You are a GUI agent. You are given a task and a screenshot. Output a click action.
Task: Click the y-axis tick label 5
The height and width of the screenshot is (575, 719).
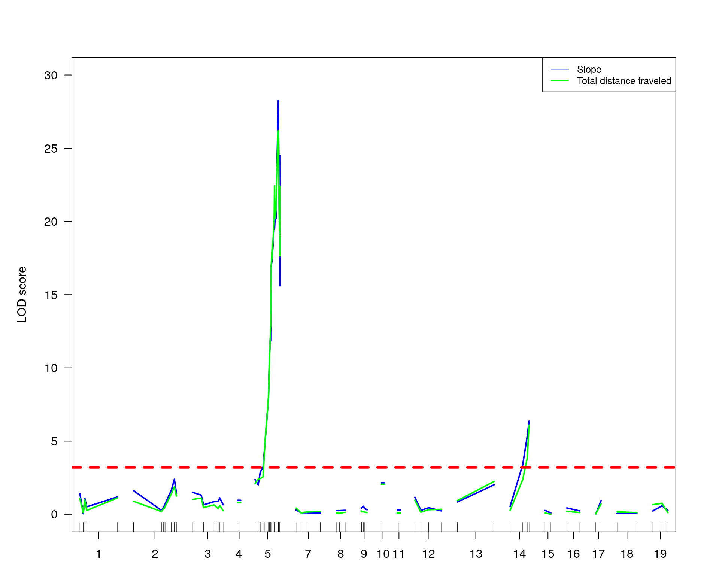click(x=54, y=441)
